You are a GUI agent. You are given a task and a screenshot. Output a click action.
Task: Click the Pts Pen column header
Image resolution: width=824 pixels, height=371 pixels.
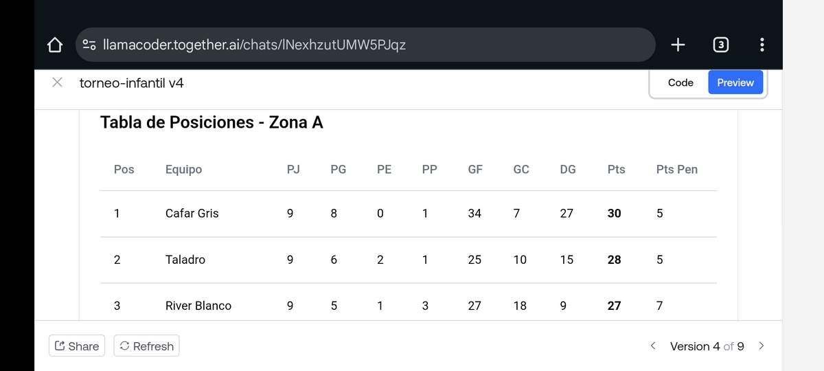click(676, 169)
